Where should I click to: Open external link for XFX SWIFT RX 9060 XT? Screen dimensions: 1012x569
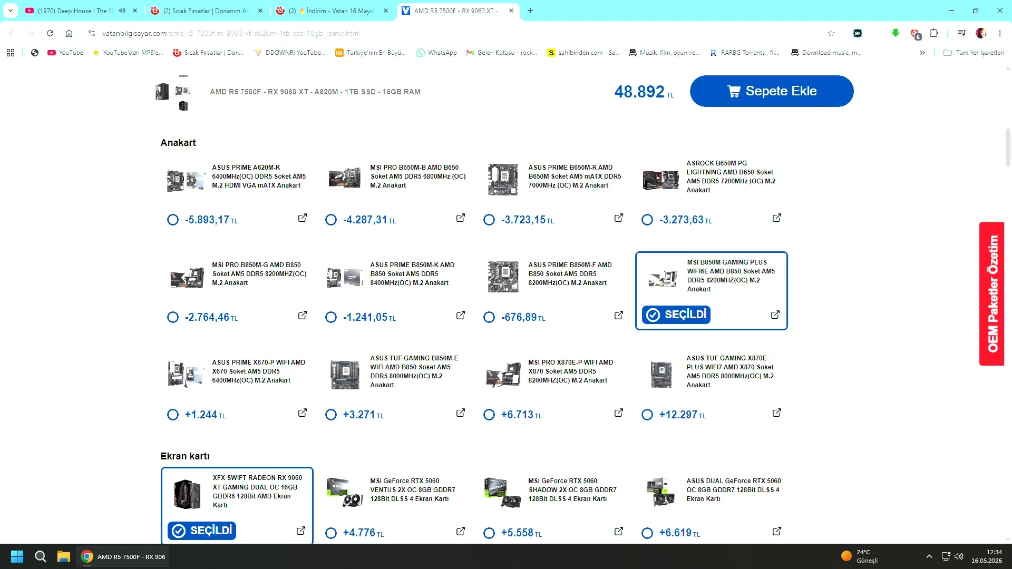[301, 531]
